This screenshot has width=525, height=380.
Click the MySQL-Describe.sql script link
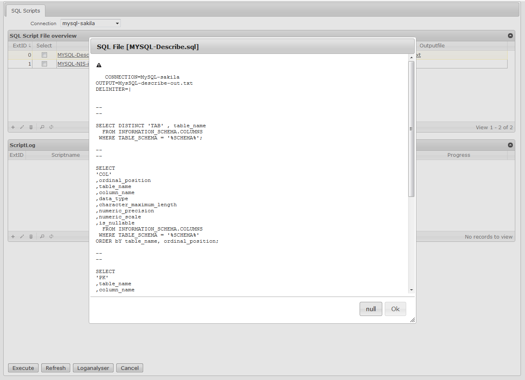(73, 55)
